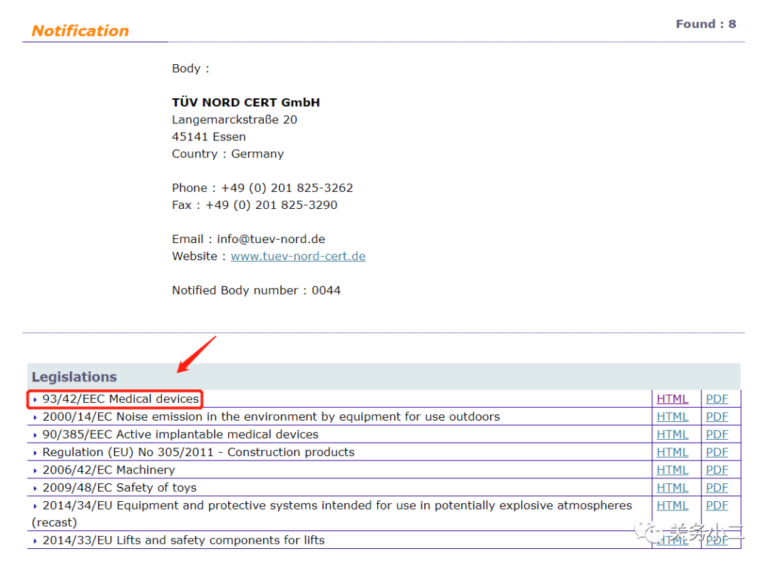770x566 pixels.
Task: Open PDF for 90/385/EEC Active implantable devices
Action: pos(717,434)
